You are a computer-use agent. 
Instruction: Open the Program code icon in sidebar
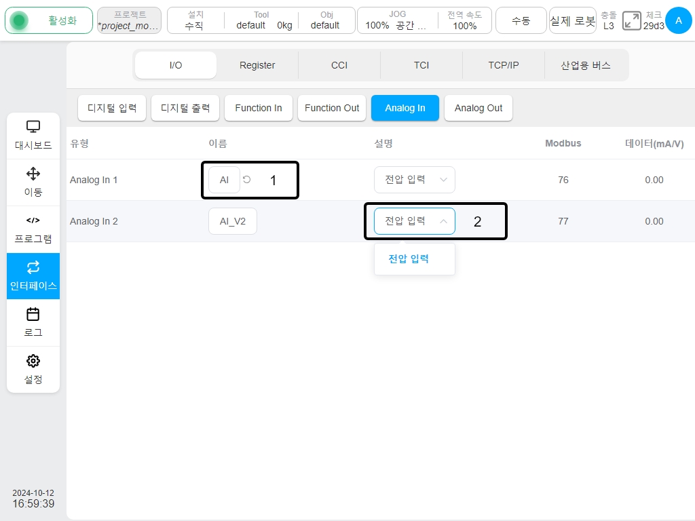point(33,220)
